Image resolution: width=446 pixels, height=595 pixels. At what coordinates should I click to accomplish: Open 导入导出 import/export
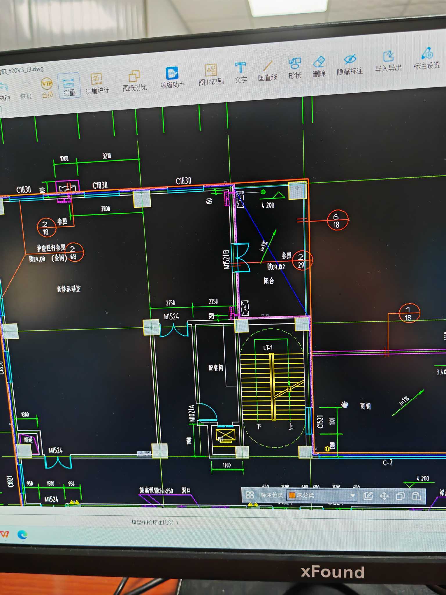[x=388, y=61]
